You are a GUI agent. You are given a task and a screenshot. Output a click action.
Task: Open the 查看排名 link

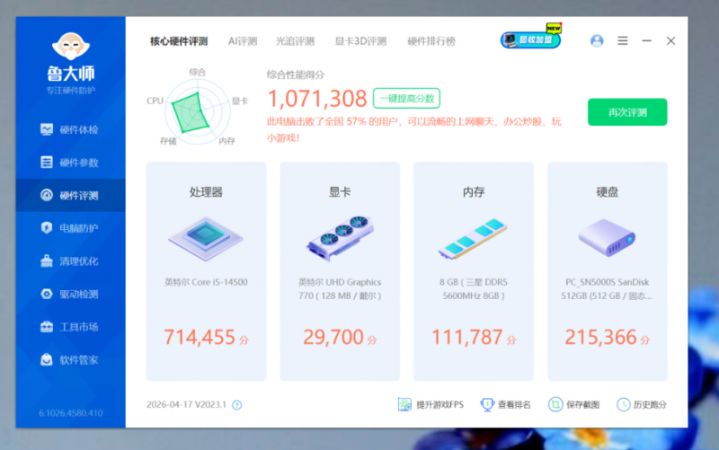(x=514, y=405)
